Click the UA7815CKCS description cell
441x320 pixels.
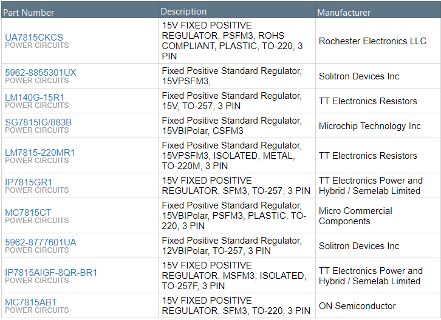click(232, 41)
